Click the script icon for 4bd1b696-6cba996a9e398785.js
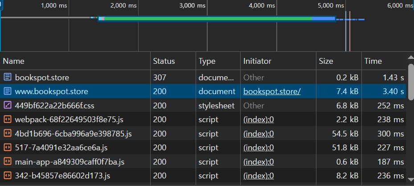The width and height of the screenshot is (414, 186). pos(8,134)
